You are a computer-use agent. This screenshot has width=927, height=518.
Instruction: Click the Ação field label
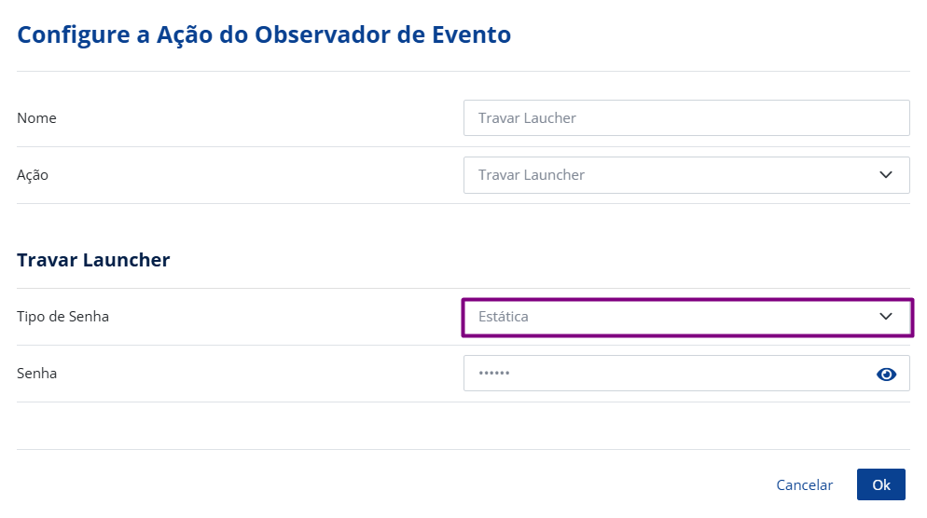(x=33, y=175)
